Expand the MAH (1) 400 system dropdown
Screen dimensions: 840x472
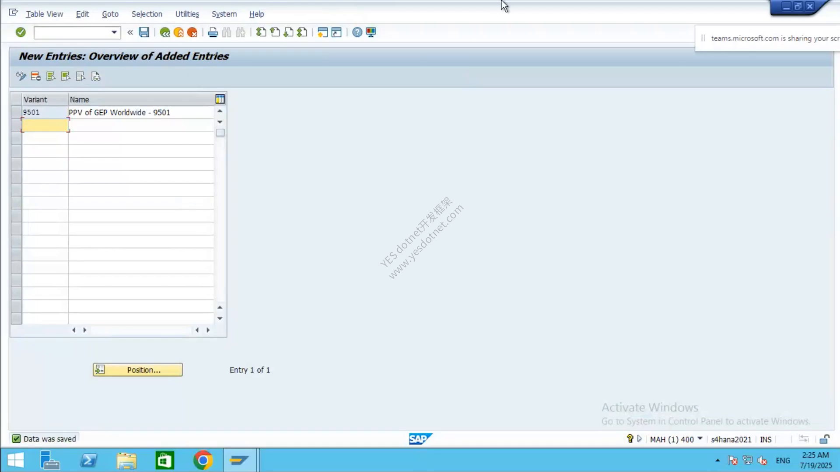(700, 439)
